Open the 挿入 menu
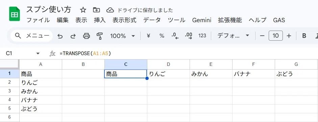 (x=100, y=20)
